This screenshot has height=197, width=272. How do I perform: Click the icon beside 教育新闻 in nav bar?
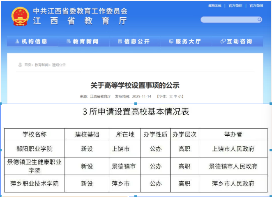69,42
